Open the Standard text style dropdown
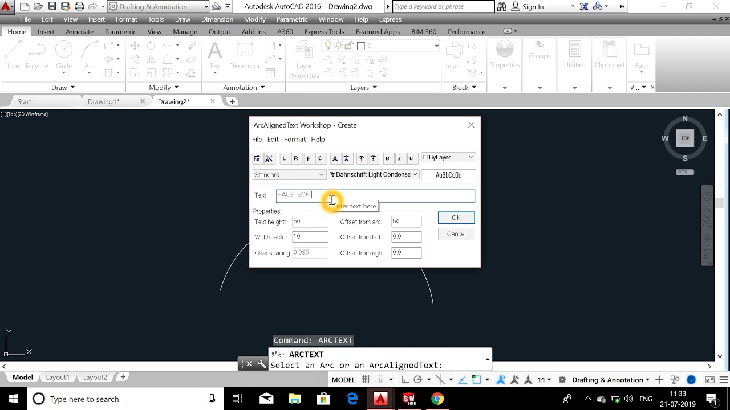The height and width of the screenshot is (410, 730). [x=289, y=175]
